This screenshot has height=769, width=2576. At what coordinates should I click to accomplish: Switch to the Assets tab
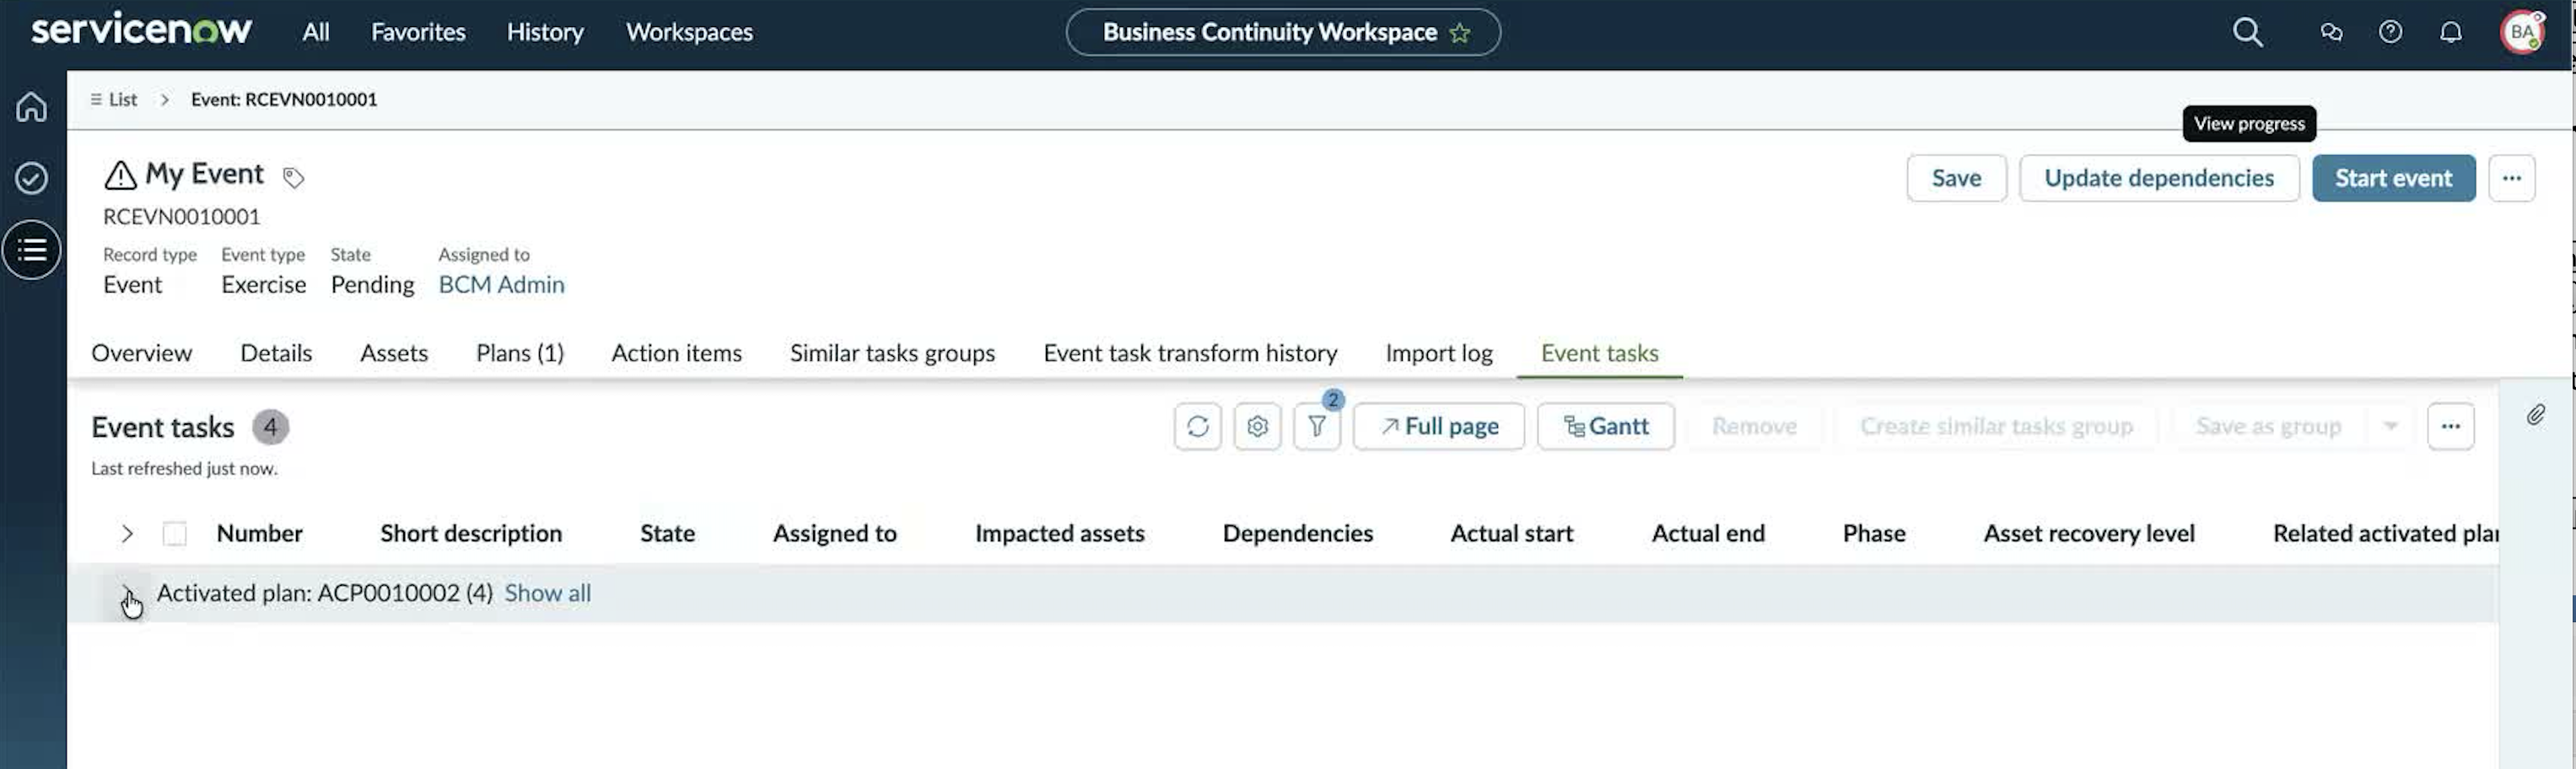coord(394,353)
